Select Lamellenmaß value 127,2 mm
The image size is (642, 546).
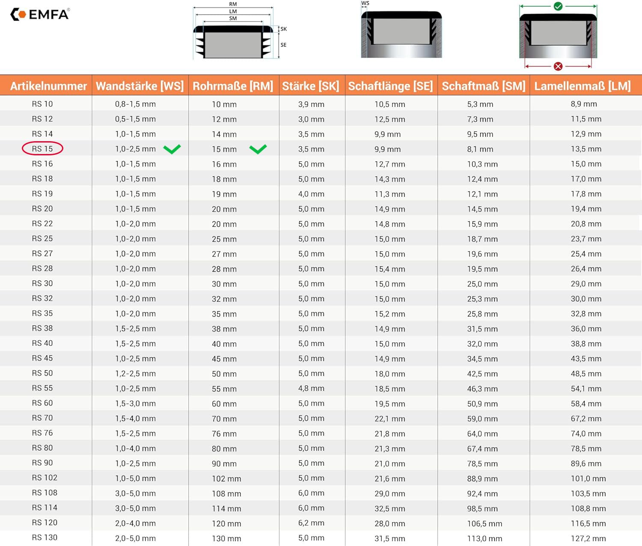(588, 538)
